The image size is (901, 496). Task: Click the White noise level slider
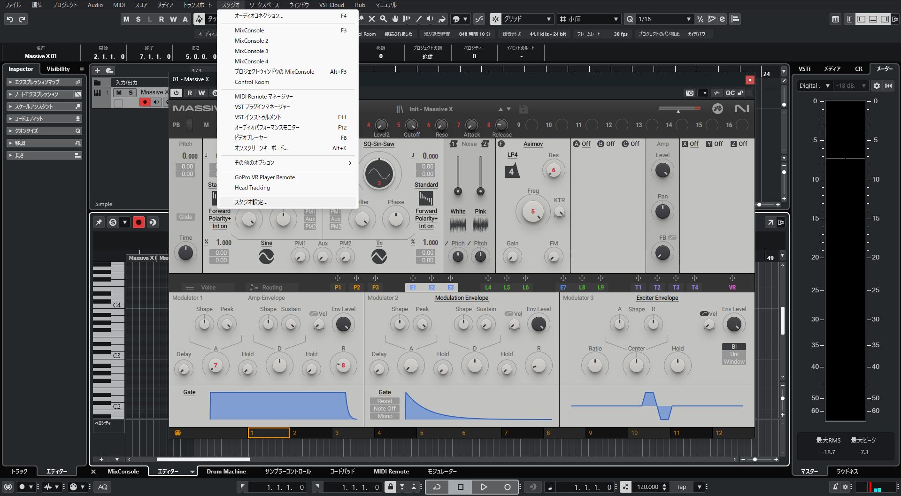pyautogui.click(x=458, y=176)
